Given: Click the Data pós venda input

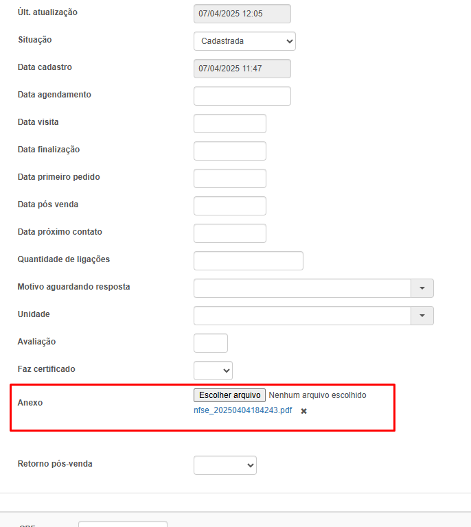Looking at the screenshot, I should click(x=230, y=206).
